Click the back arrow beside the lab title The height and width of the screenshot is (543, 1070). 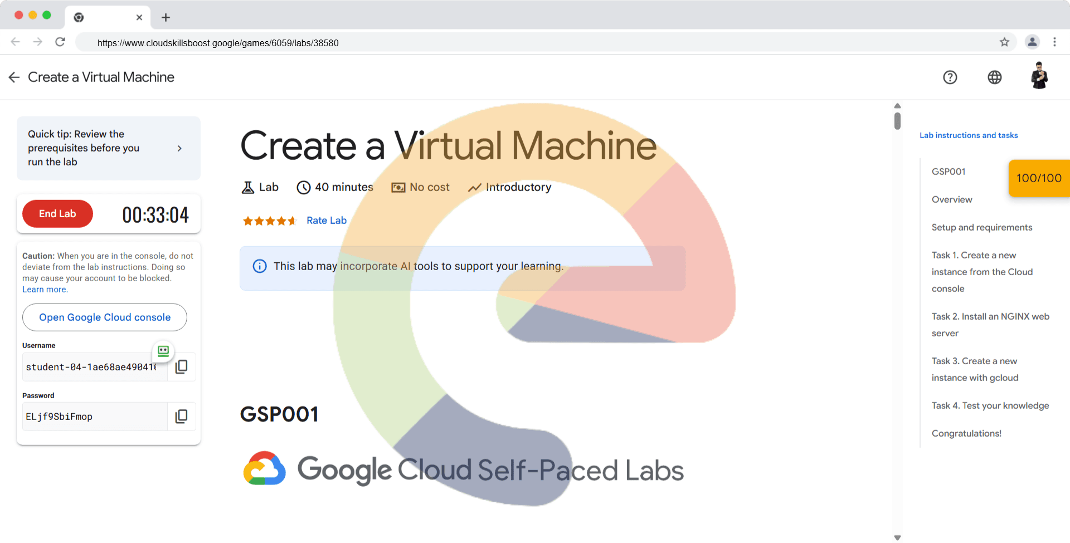tap(14, 77)
